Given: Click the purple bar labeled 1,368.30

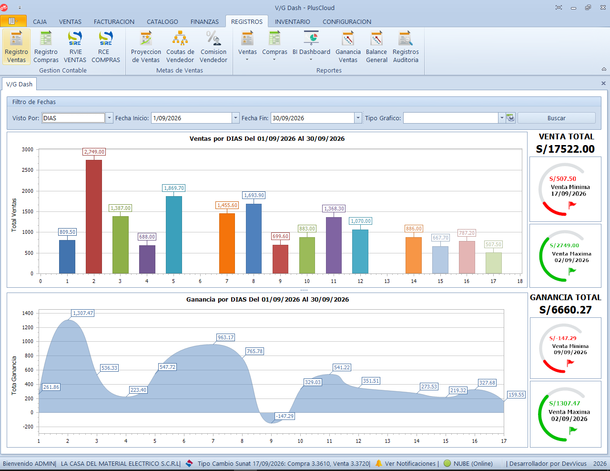Looking at the screenshot, I should pyautogui.click(x=334, y=245).
